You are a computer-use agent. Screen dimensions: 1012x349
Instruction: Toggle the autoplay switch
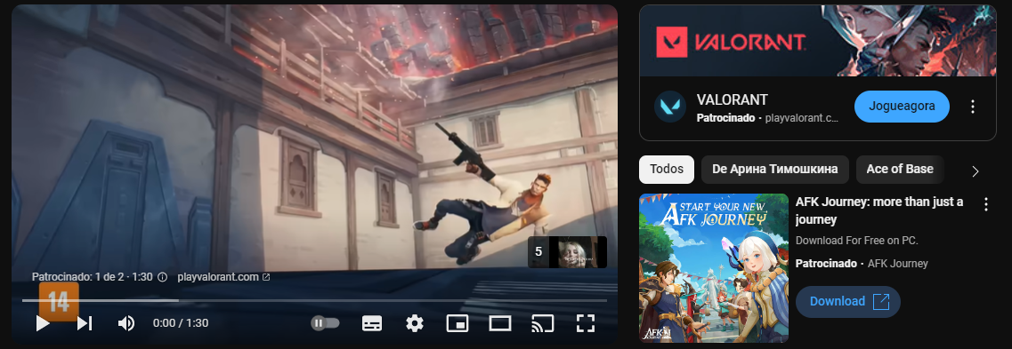(x=325, y=322)
